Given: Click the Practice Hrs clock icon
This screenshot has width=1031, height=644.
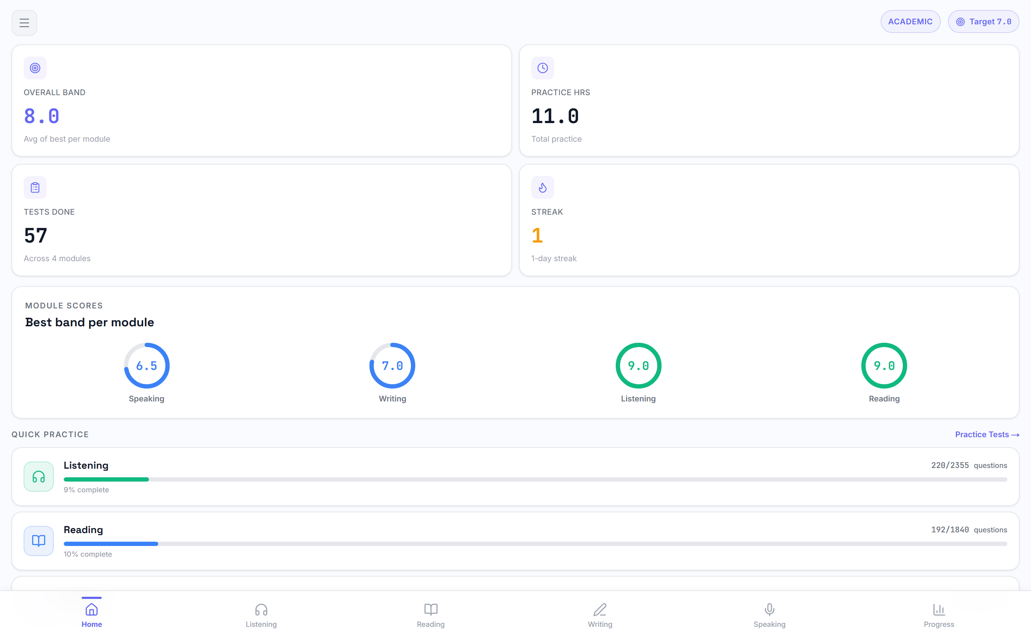Looking at the screenshot, I should (542, 68).
